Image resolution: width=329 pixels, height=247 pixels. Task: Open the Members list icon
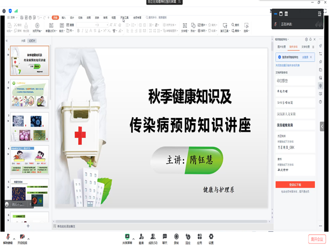(152, 237)
